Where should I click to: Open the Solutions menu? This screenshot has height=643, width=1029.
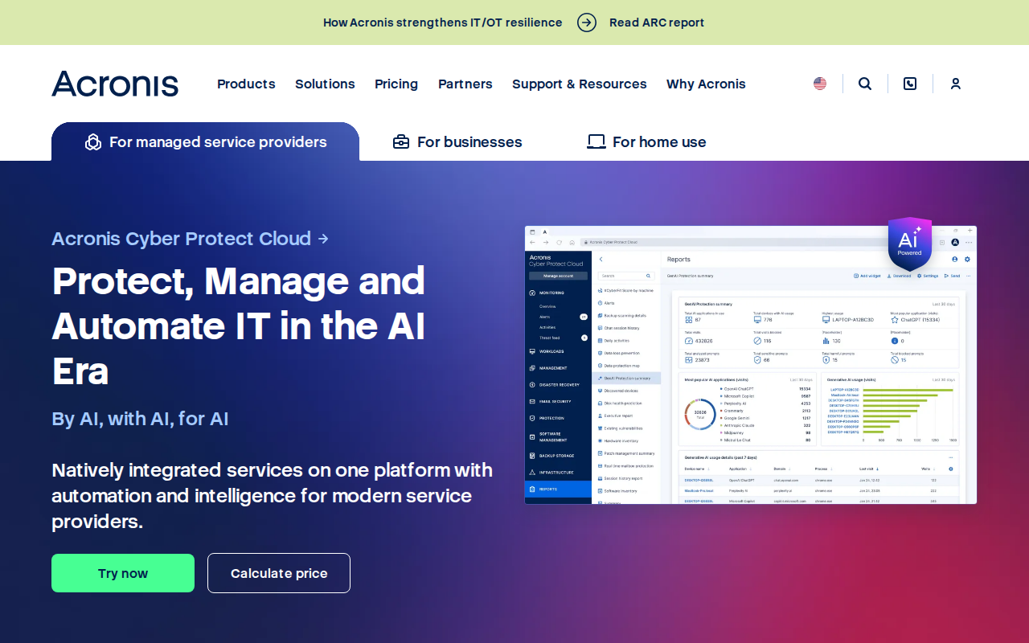[x=325, y=84]
